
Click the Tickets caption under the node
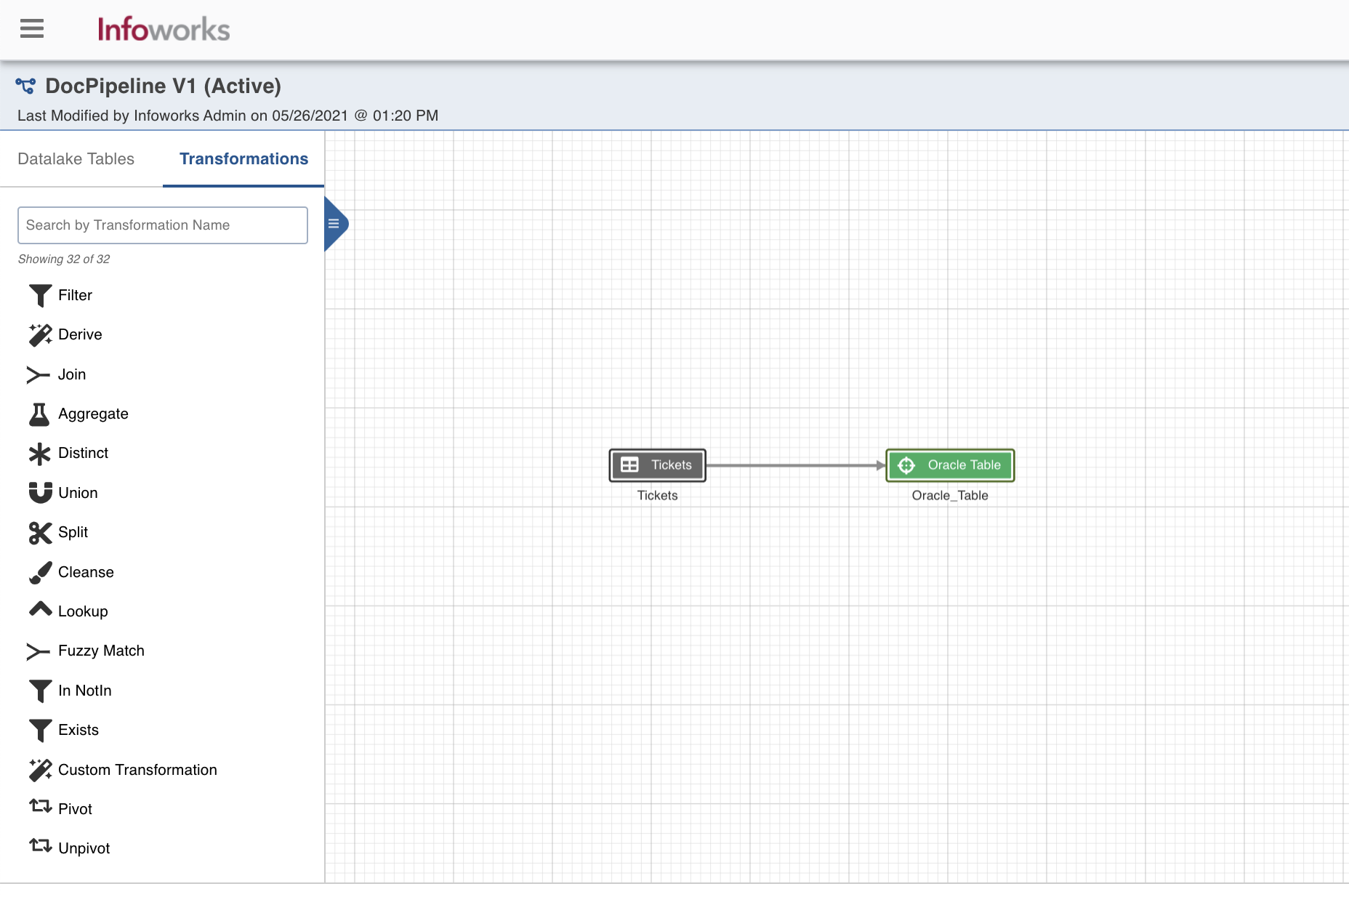pos(657,495)
